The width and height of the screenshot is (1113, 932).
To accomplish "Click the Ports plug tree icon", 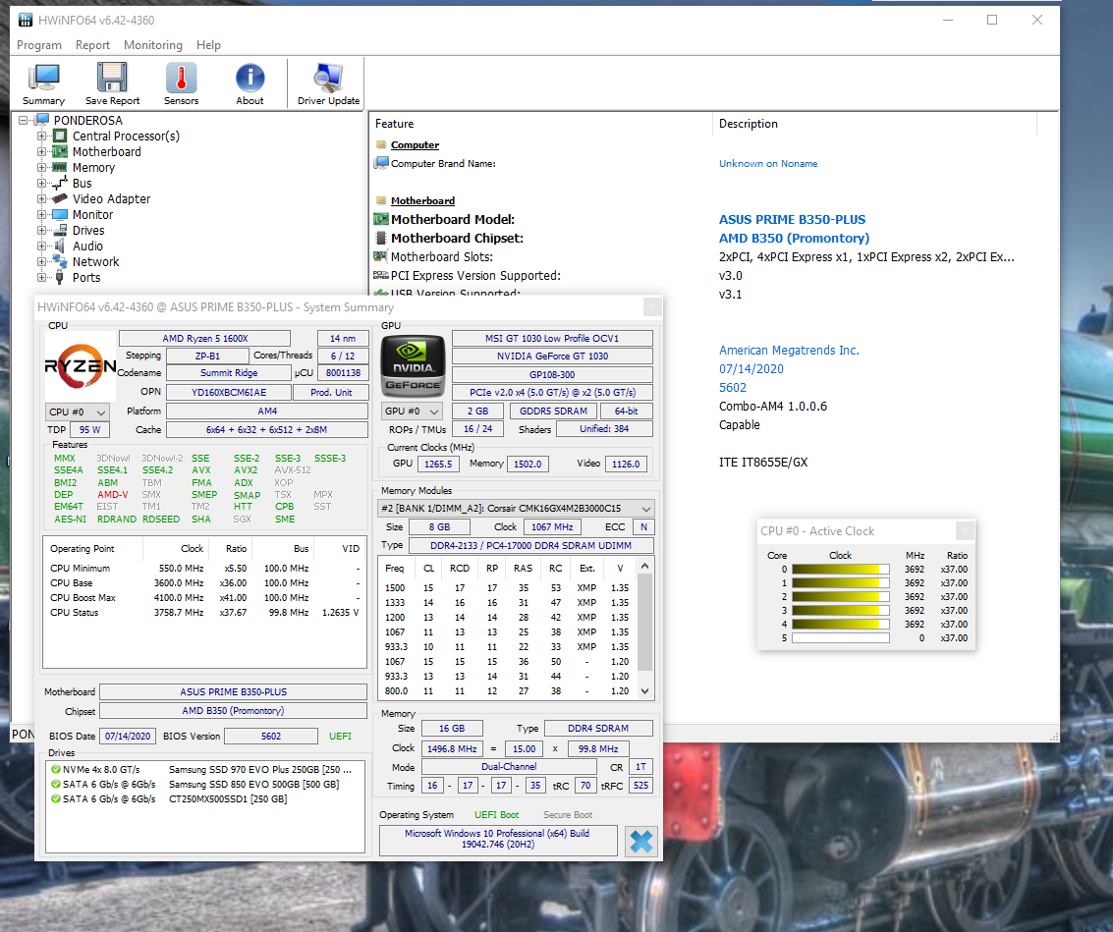I will coord(60,277).
